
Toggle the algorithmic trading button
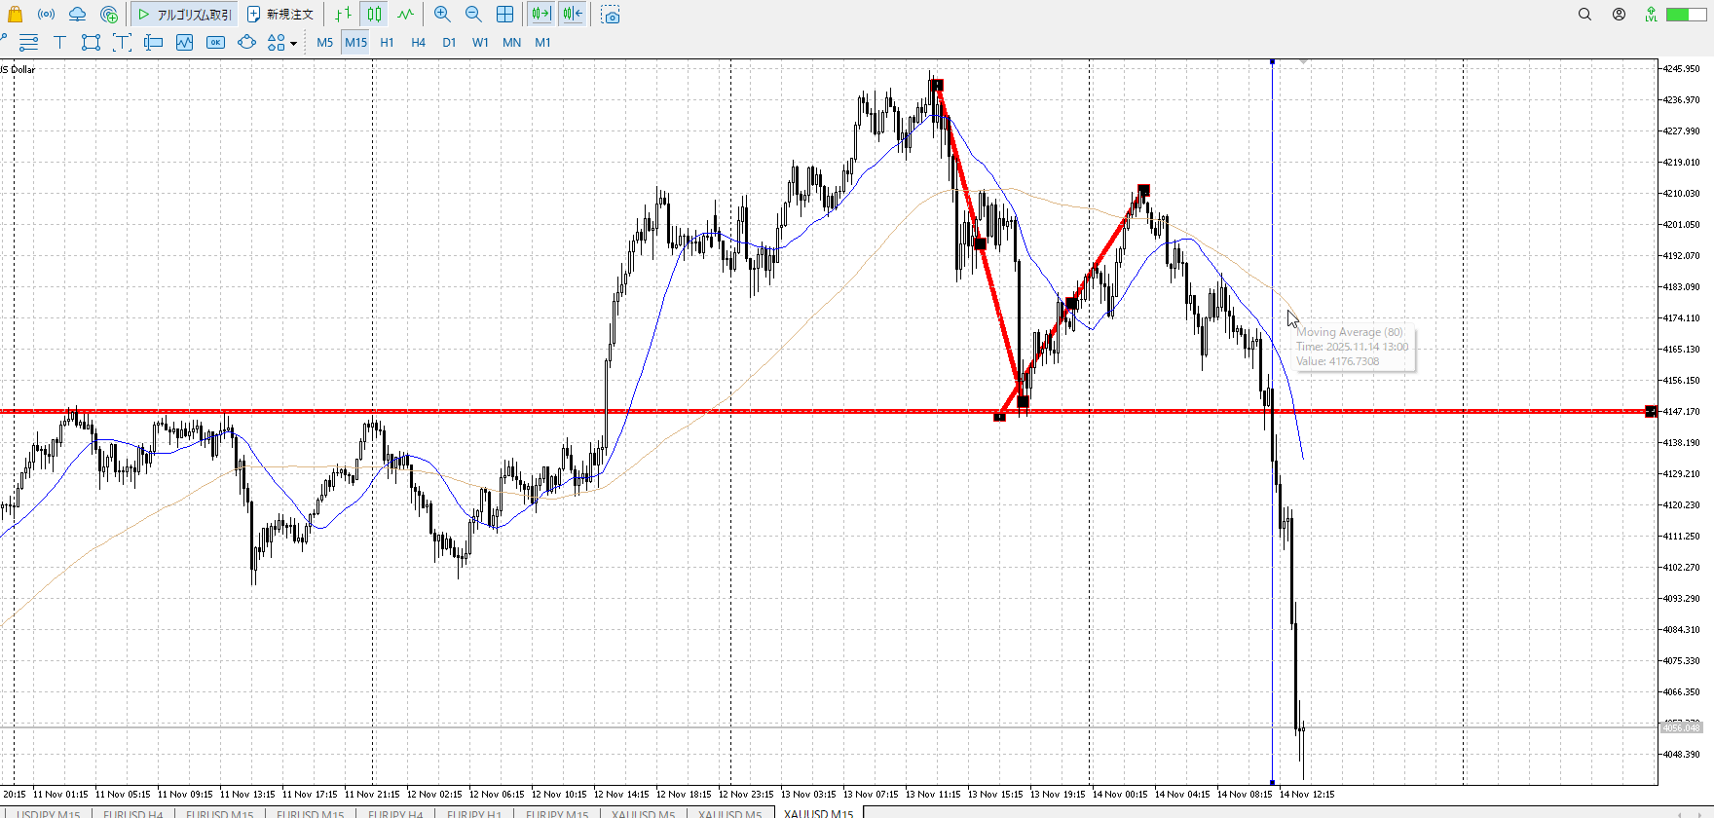tap(185, 15)
